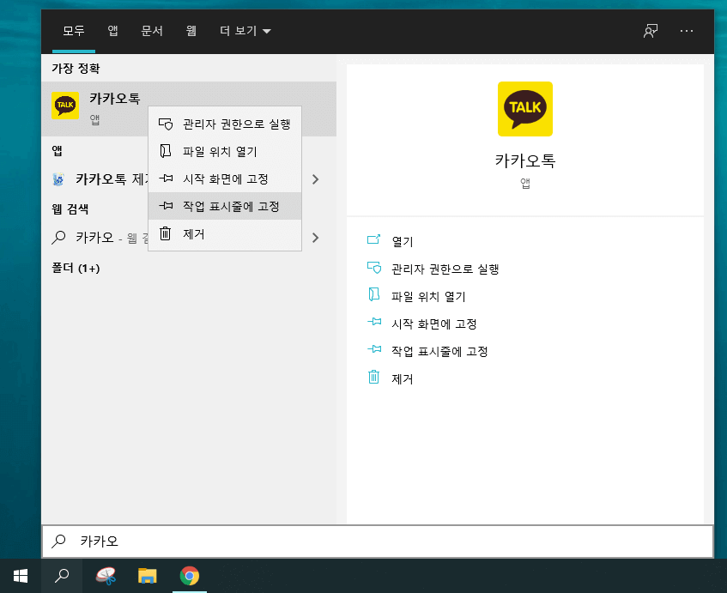Click 열기 in the preview pane
727x593 pixels.
coord(402,241)
